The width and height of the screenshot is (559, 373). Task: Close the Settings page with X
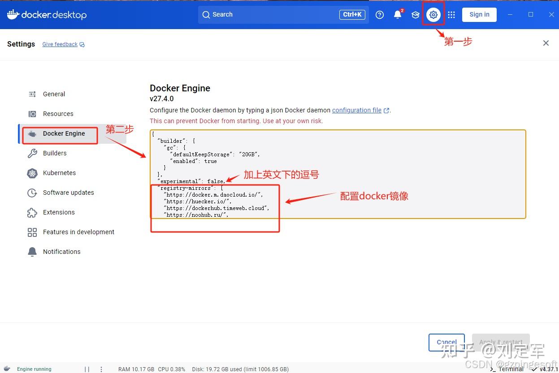[x=546, y=43]
